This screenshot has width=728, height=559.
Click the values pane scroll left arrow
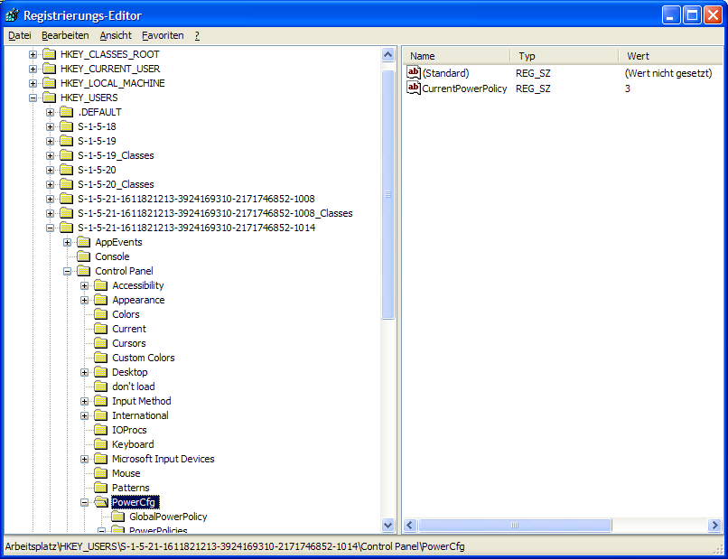(409, 525)
